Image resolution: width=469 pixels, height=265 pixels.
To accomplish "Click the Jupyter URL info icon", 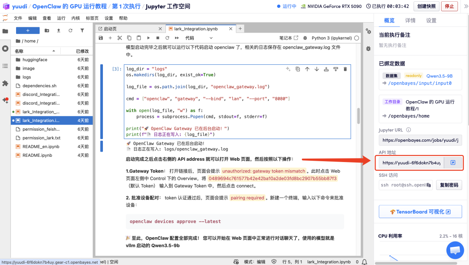I will tap(409, 130).
